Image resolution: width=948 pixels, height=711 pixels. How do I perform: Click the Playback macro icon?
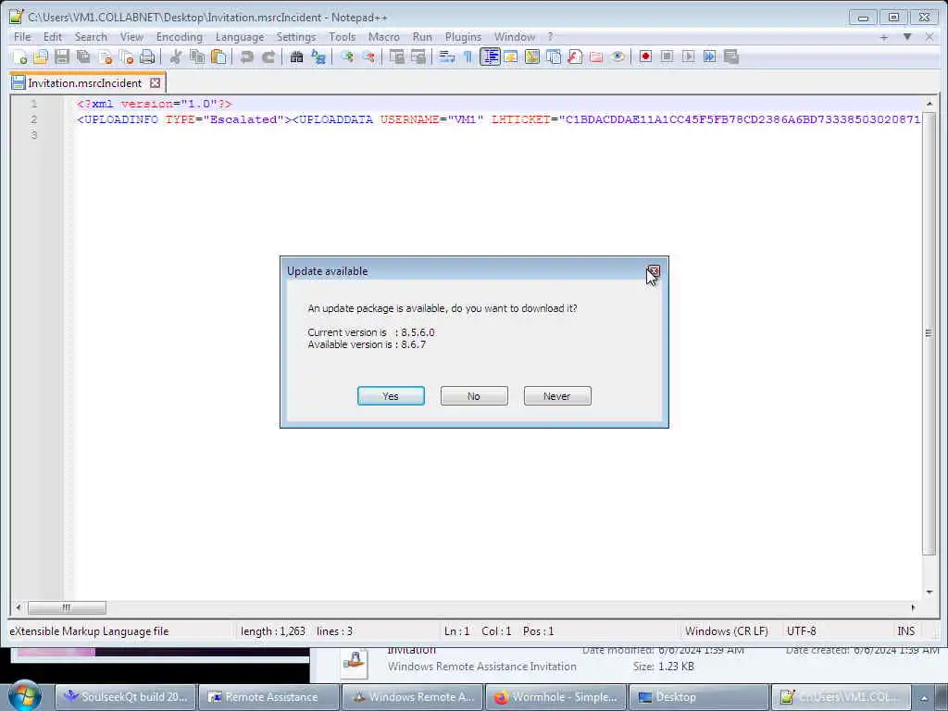[688, 56]
